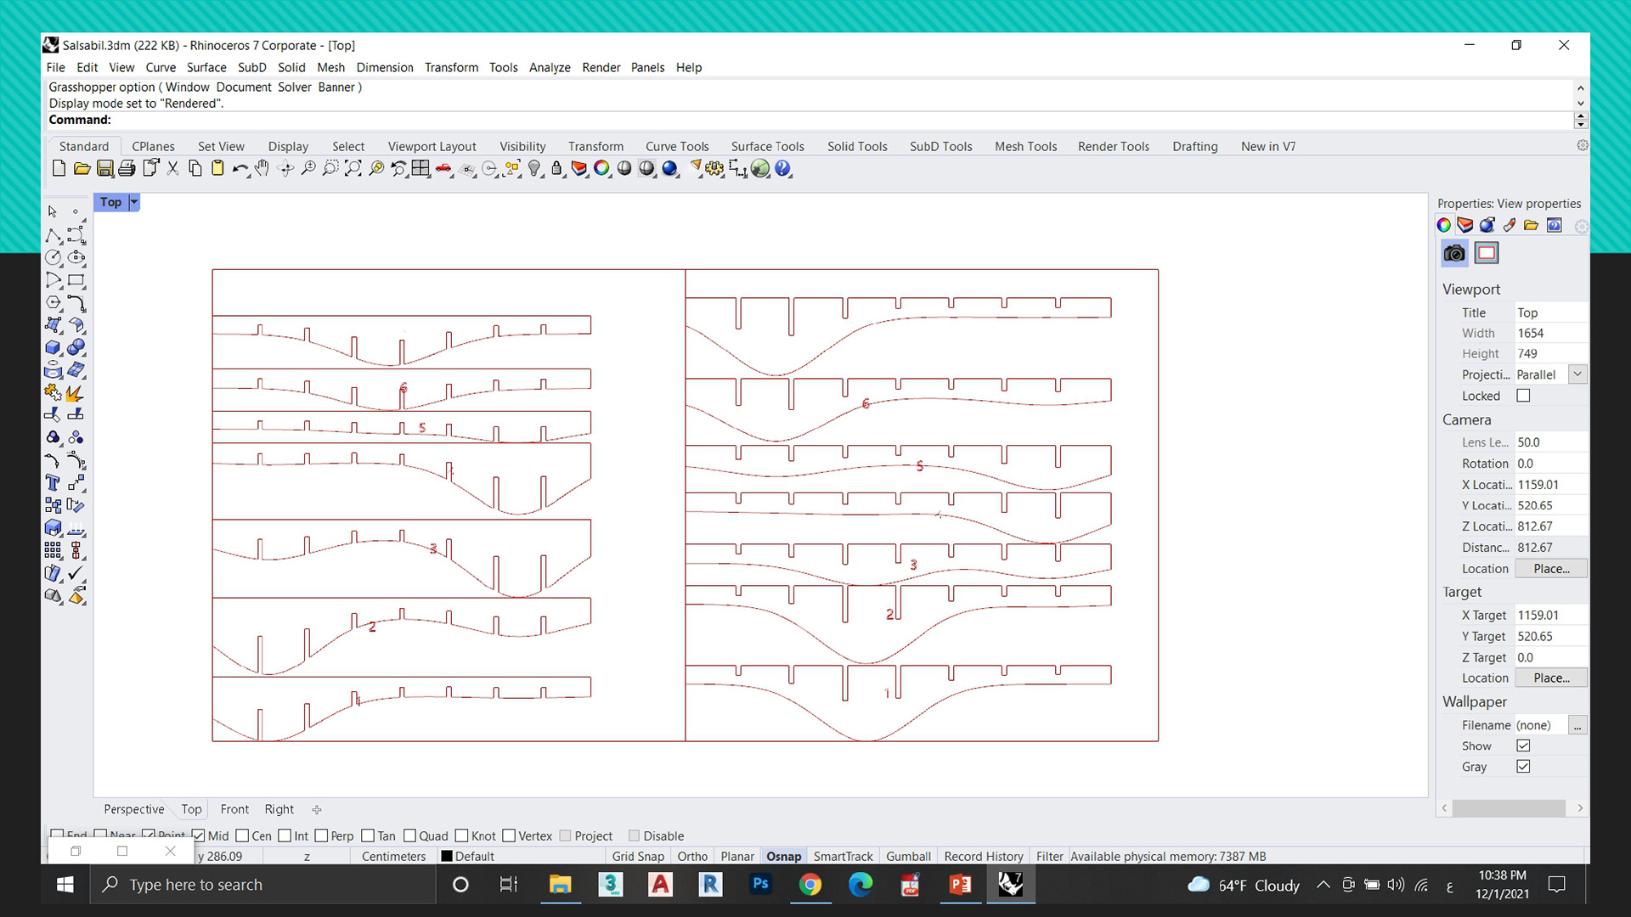Click the Zoom Extents toolbar icon

[x=353, y=169]
